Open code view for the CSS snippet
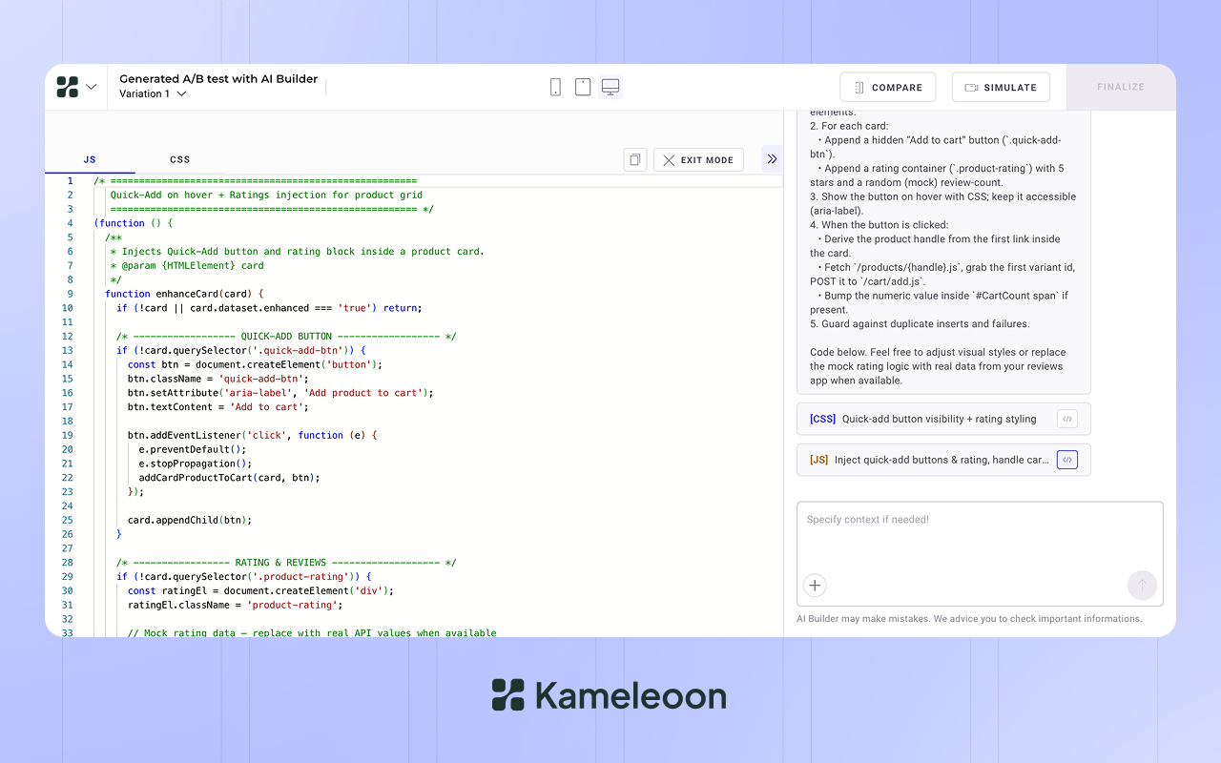Viewport: 1221px width, 763px height. (x=1066, y=419)
